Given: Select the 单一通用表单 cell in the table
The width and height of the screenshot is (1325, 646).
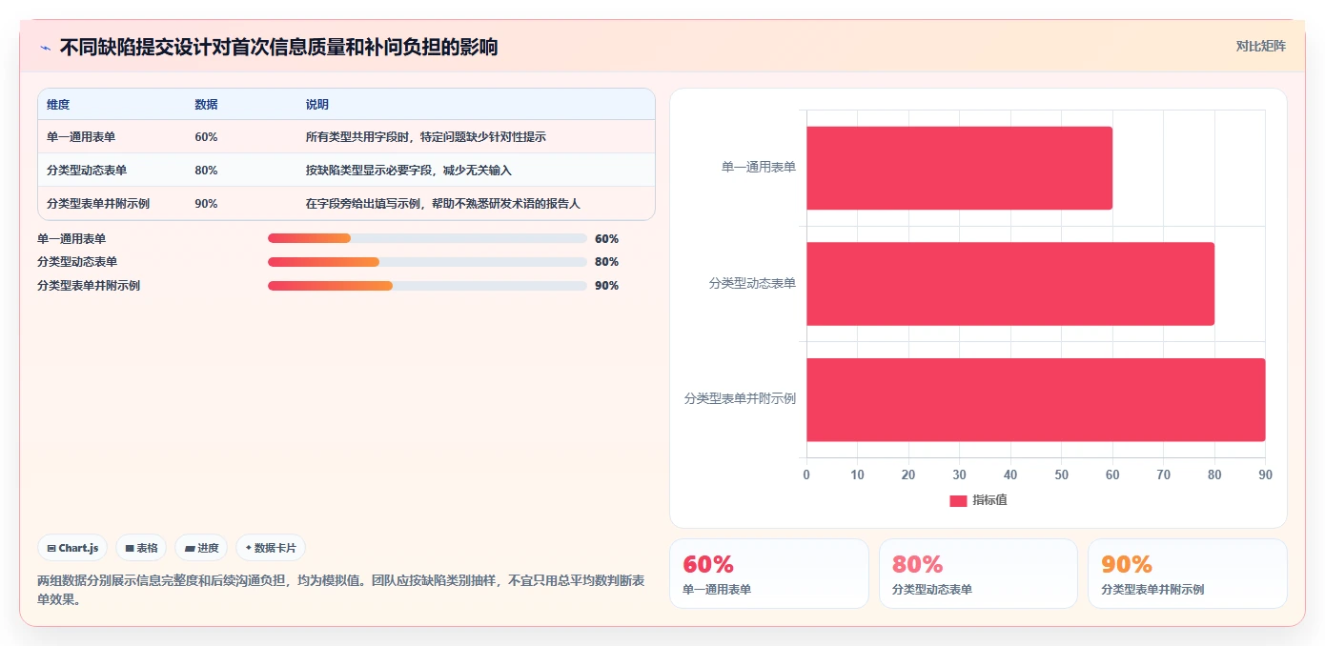Looking at the screenshot, I should [x=81, y=137].
